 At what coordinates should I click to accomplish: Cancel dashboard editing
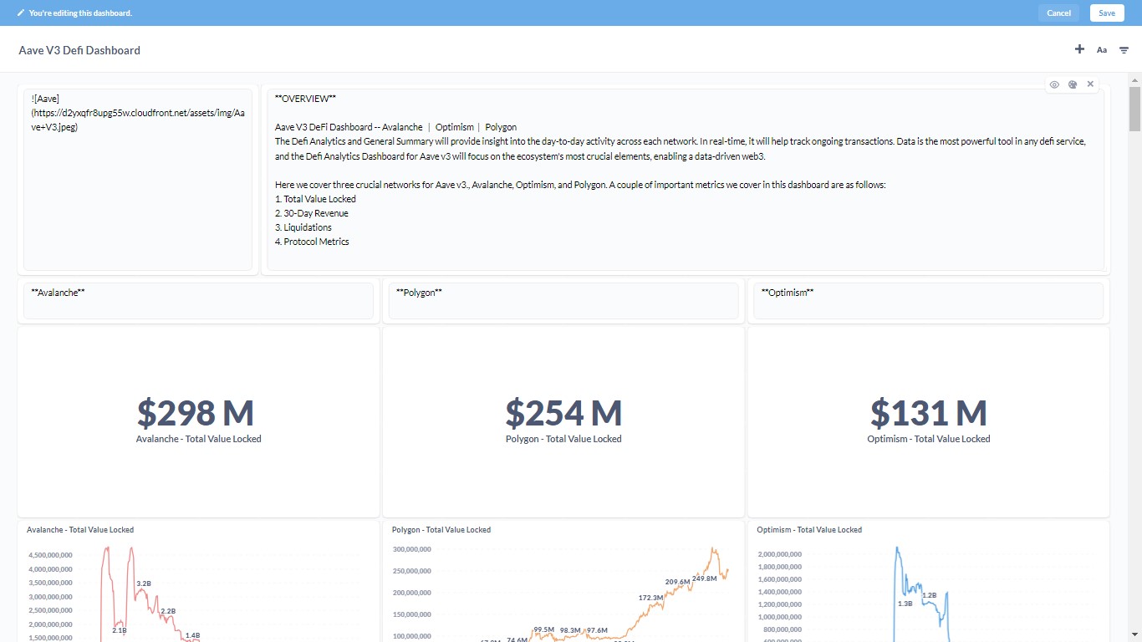pyautogui.click(x=1058, y=13)
